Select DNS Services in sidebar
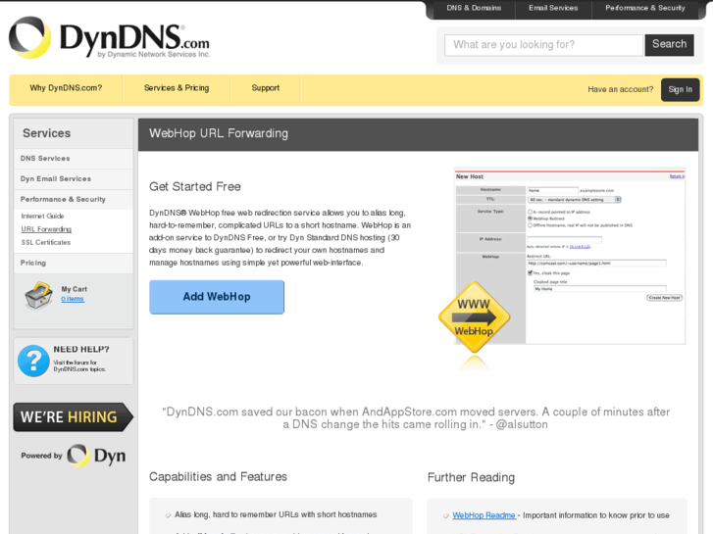The width and height of the screenshot is (713, 534). (74, 159)
